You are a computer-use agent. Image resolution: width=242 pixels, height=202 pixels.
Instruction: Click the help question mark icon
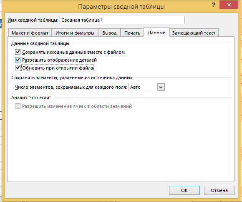[x=214, y=5]
